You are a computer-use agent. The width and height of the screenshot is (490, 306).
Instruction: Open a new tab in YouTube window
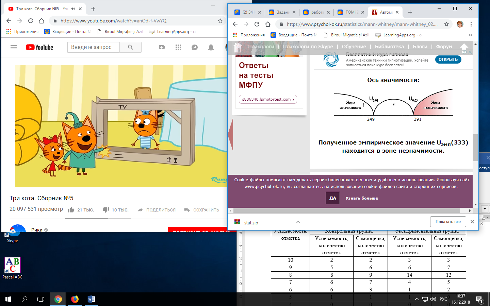point(93,9)
